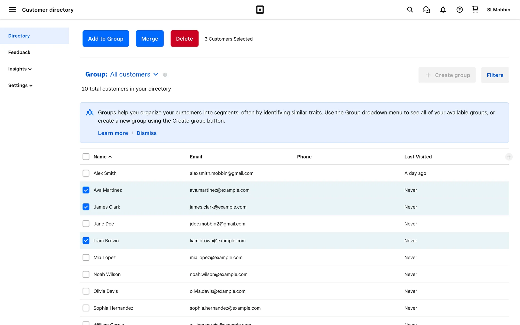Viewport: 520px width, 325px height.
Task: Click the red Delete button
Action: [184, 39]
